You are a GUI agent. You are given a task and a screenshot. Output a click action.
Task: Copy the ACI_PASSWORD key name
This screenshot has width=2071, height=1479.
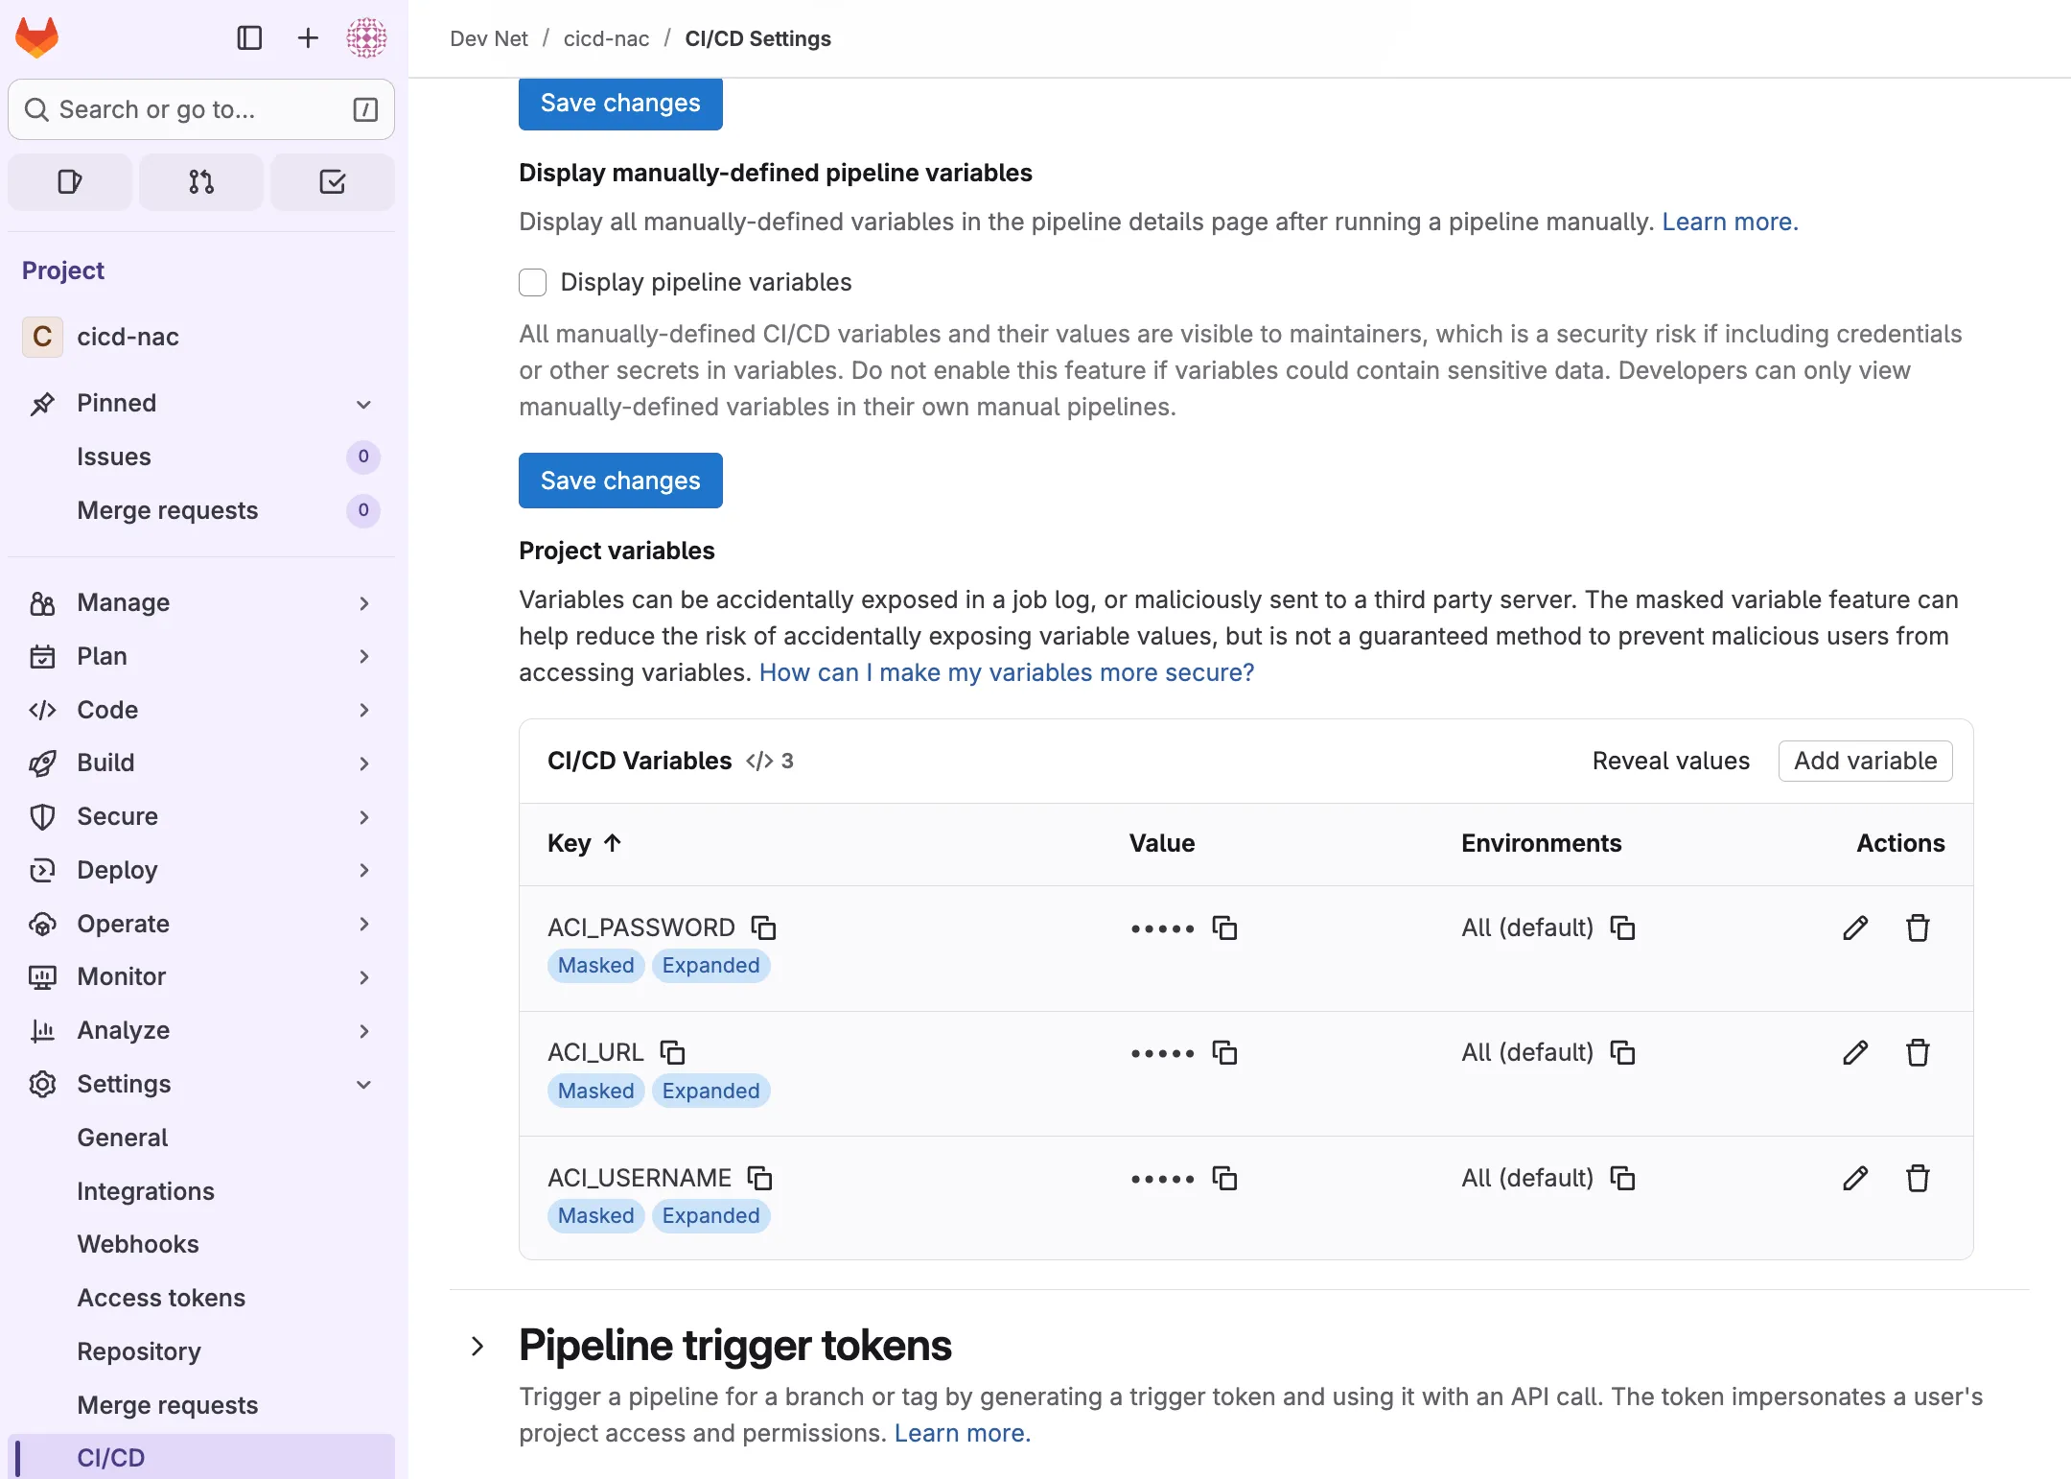763,927
